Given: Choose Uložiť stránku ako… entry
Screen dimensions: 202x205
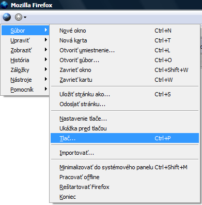Looking at the screenshot, I should 125,94.
